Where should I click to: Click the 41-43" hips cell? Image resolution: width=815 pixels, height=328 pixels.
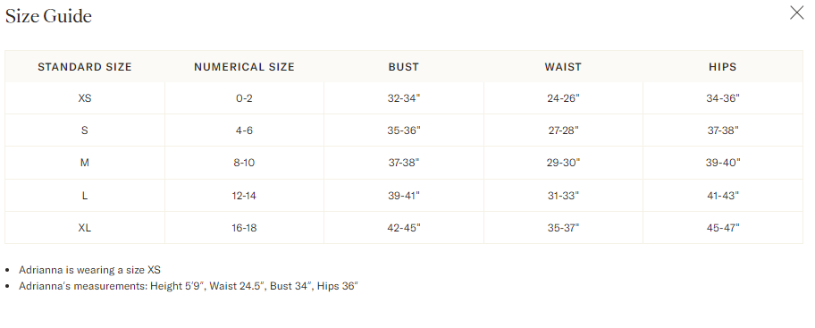pyautogui.click(x=722, y=196)
